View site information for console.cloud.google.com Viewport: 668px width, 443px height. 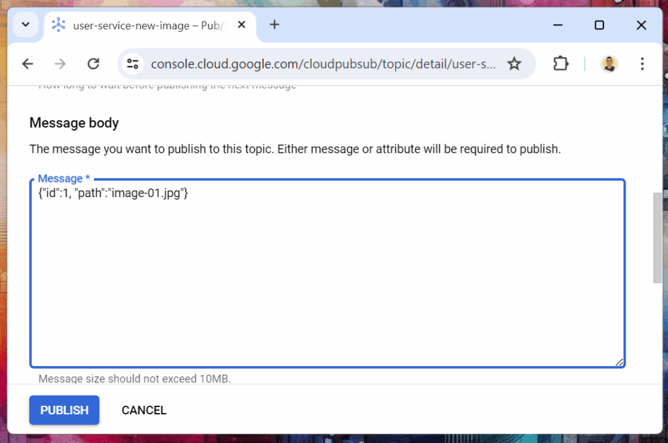click(x=133, y=63)
